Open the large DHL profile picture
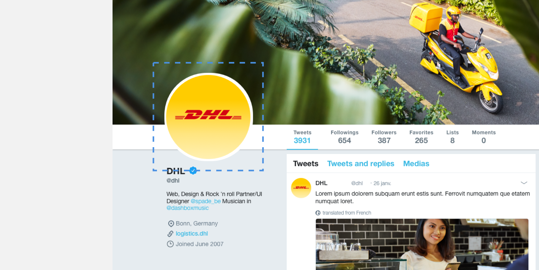 coord(208,117)
